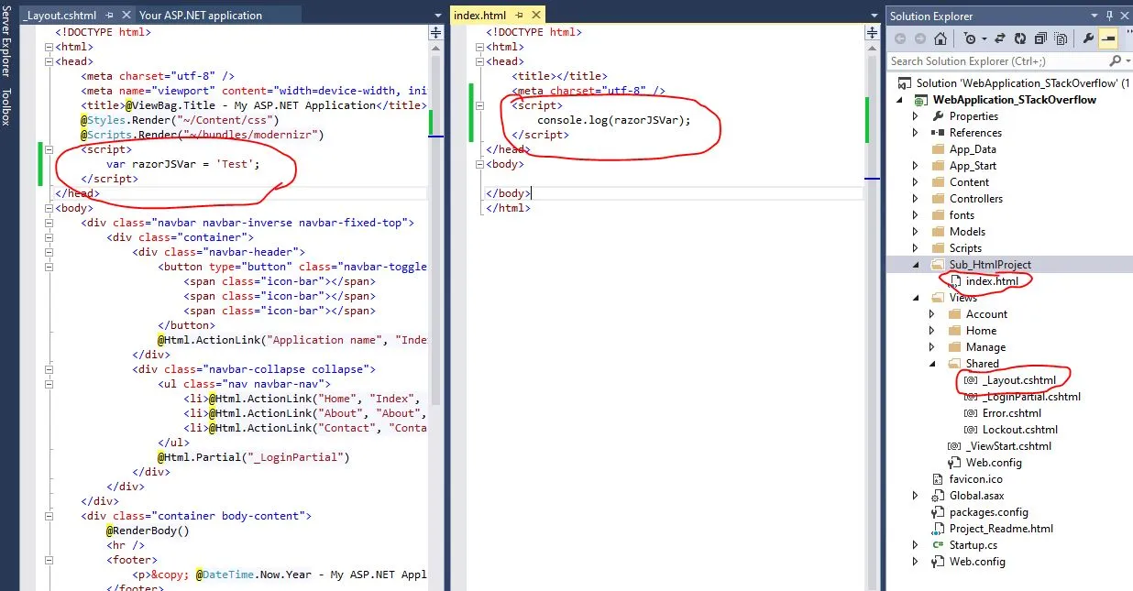Click scroll-up arrow of _Layout.cshtml editor scrollbar

click(x=435, y=47)
